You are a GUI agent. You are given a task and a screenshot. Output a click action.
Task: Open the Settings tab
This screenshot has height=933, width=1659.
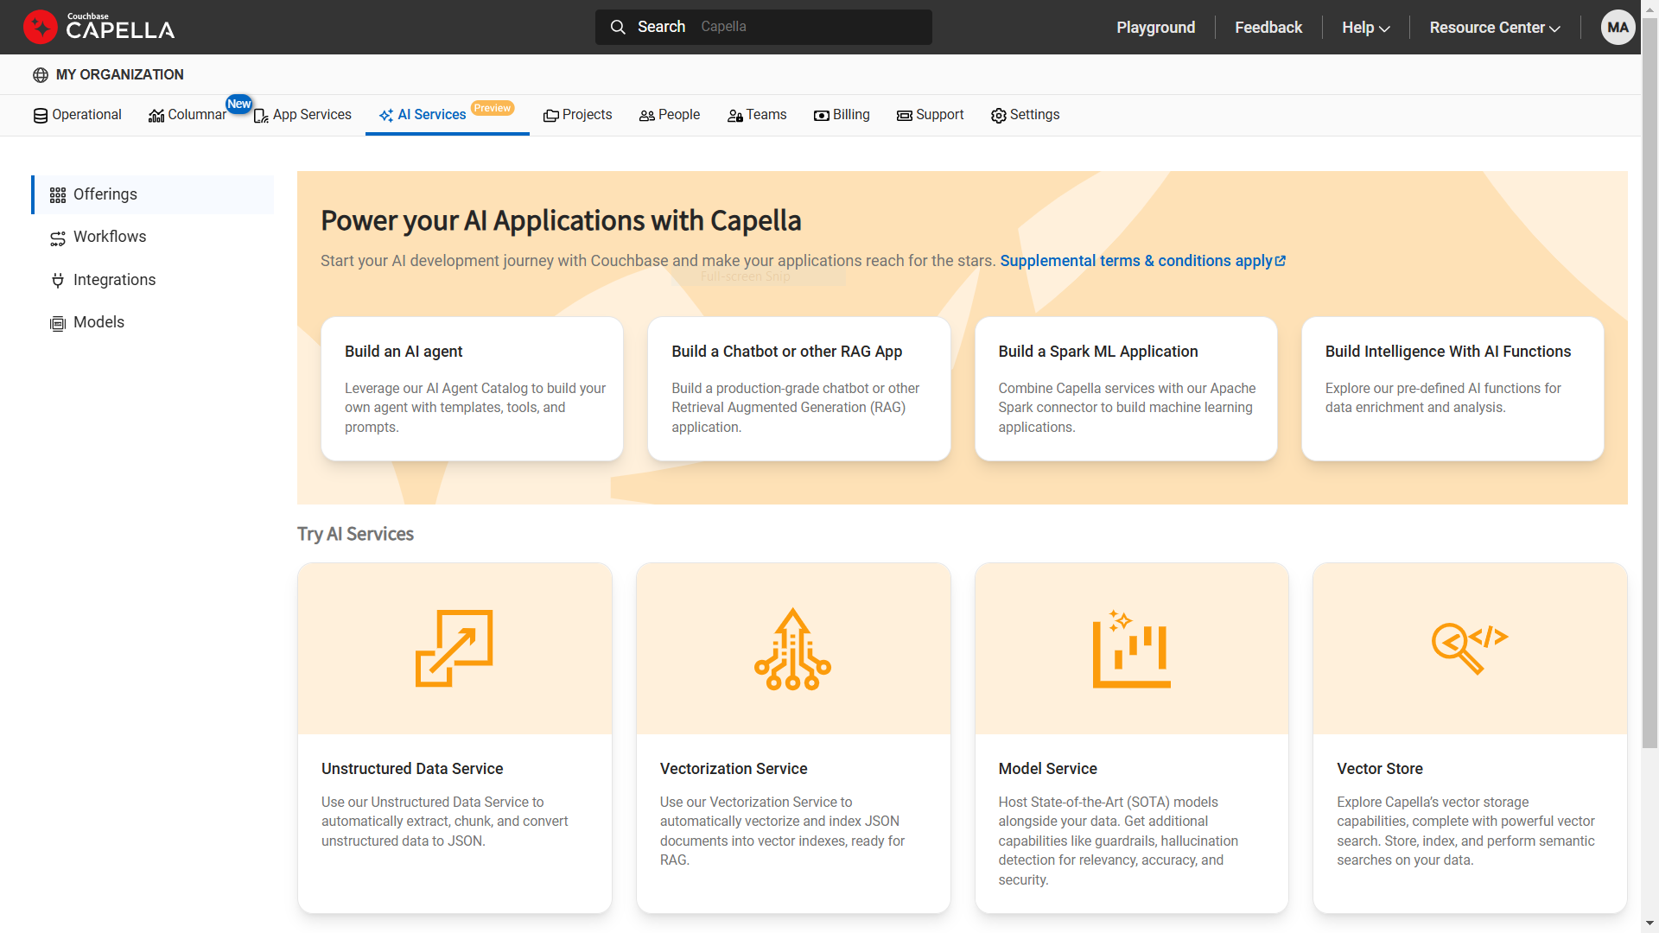[x=1025, y=115]
